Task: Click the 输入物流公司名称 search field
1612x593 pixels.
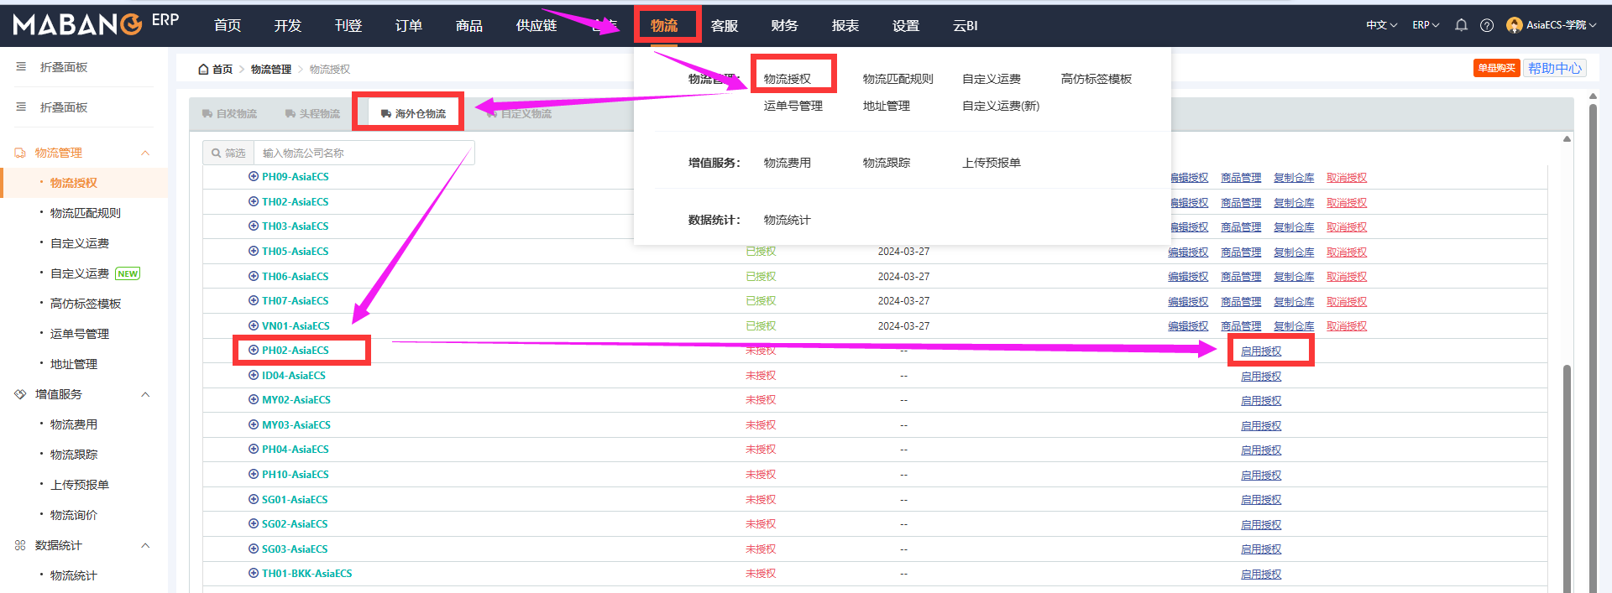Action: tap(364, 153)
